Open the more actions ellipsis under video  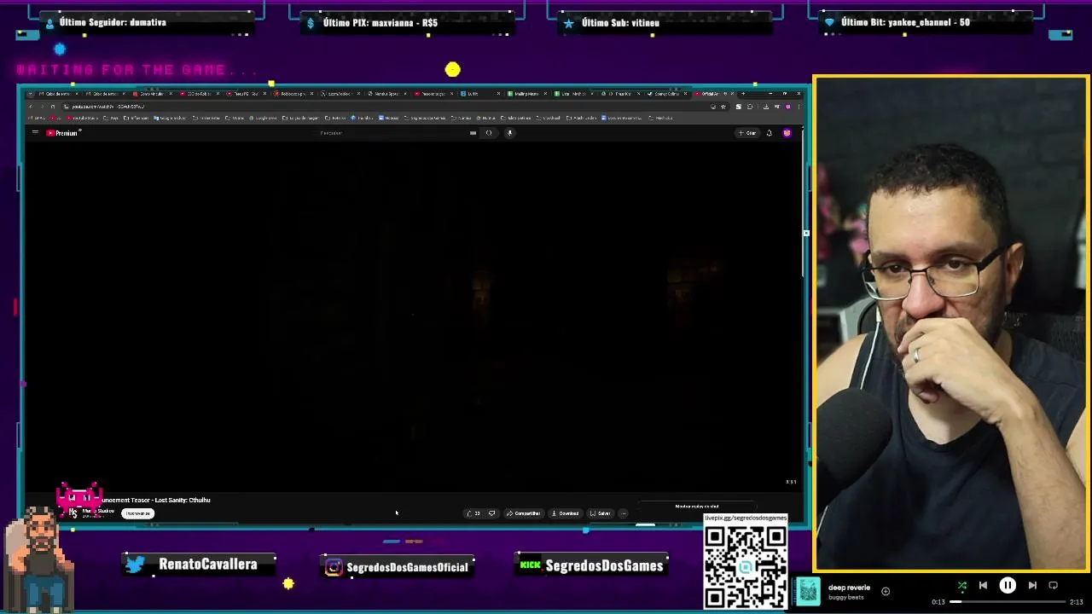click(624, 513)
